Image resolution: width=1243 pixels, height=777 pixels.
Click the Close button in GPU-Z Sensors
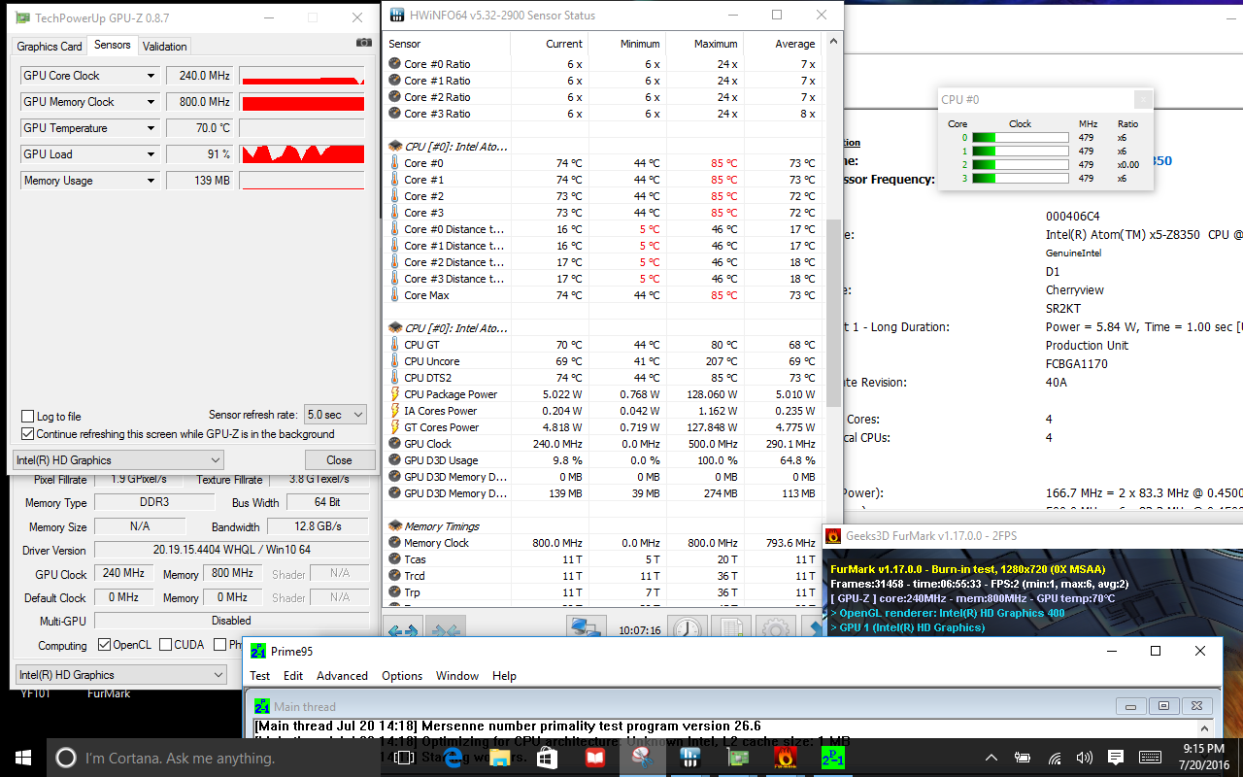click(x=339, y=460)
